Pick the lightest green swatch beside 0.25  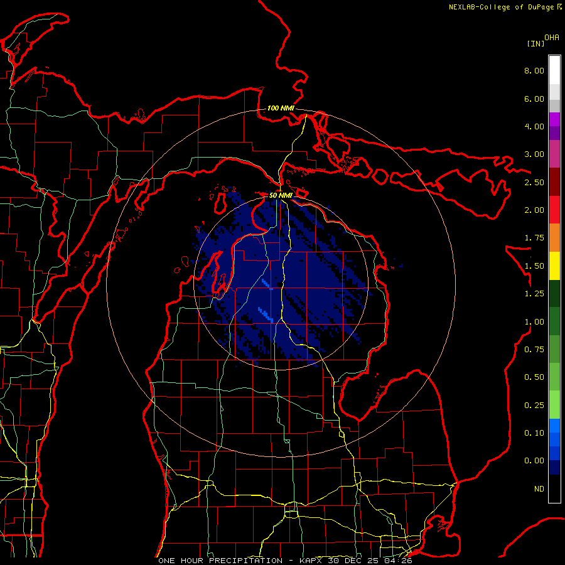click(x=554, y=405)
